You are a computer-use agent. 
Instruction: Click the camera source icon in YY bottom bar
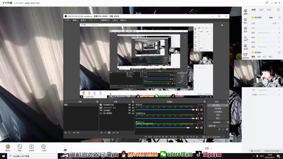pyautogui.click(x=8, y=147)
